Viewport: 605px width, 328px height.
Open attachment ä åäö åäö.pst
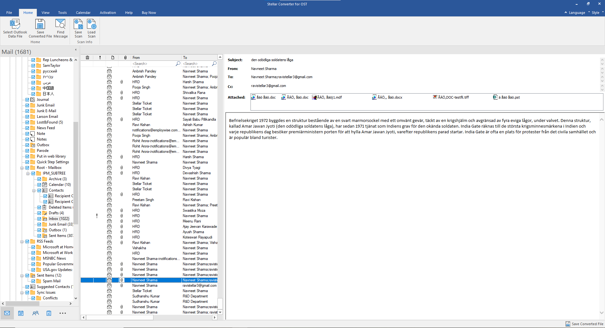pyautogui.click(x=506, y=97)
